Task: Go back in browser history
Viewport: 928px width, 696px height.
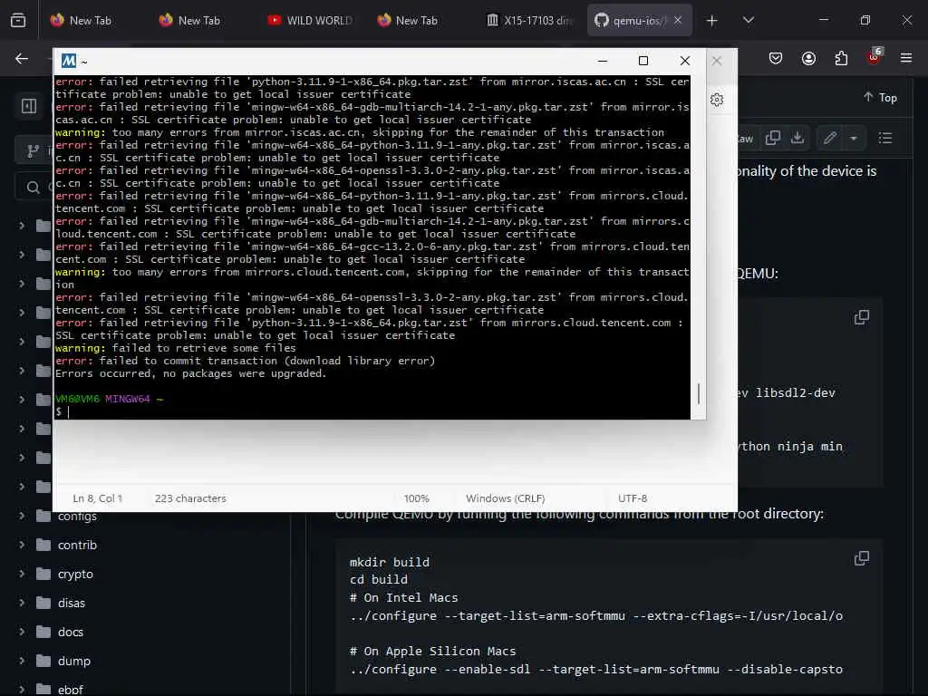Action: click(x=22, y=58)
